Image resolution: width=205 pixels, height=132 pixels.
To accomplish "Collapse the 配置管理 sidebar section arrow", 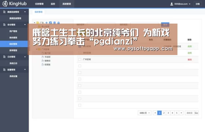I will [x=25, y=69].
